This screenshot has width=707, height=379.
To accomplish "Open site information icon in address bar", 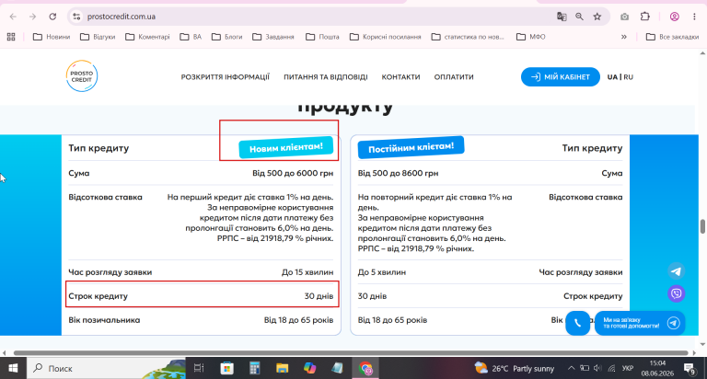I will point(76,17).
